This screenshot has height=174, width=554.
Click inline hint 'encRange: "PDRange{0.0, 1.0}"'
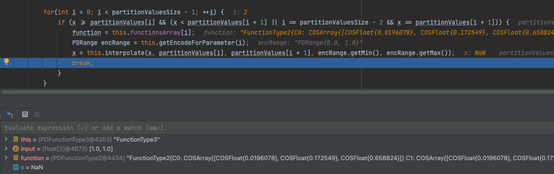310,43
